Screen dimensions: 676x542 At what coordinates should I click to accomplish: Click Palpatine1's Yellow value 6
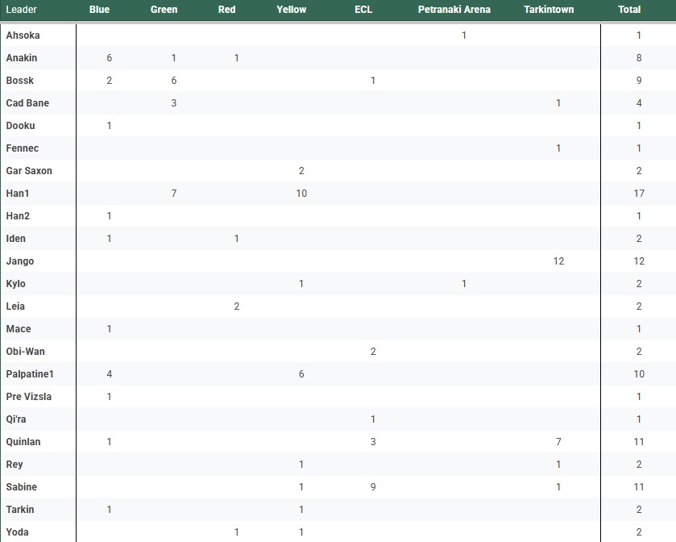[x=301, y=374]
